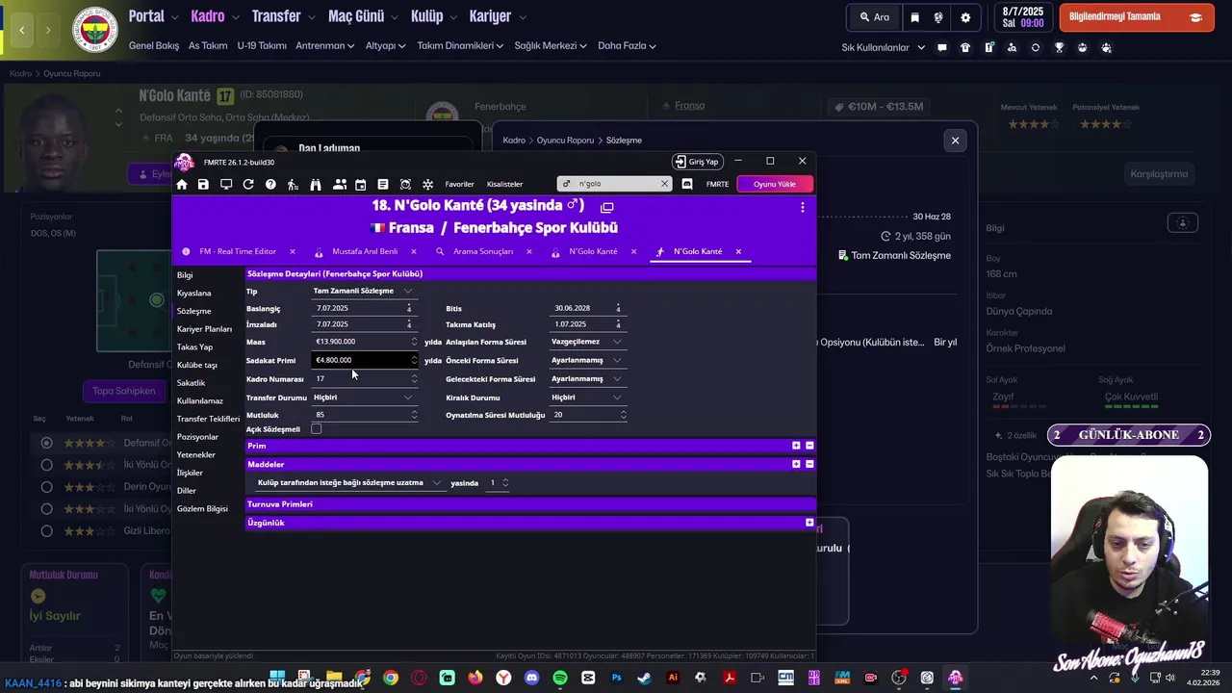
Task: Click the FMRTE home icon
Action: click(x=182, y=184)
